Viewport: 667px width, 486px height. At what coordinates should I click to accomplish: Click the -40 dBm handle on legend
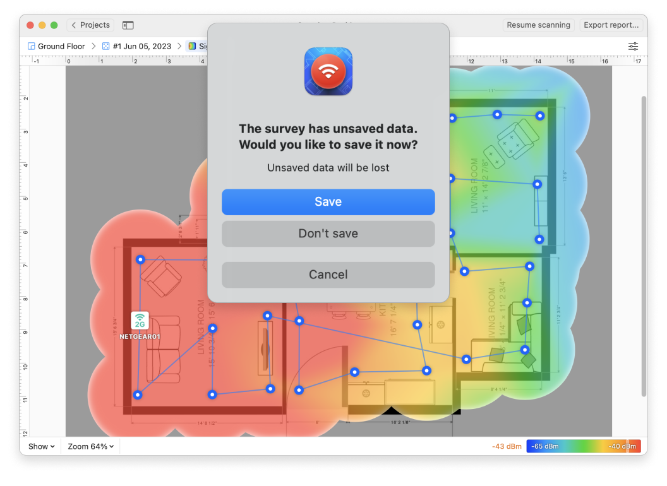[x=626, y=446]
